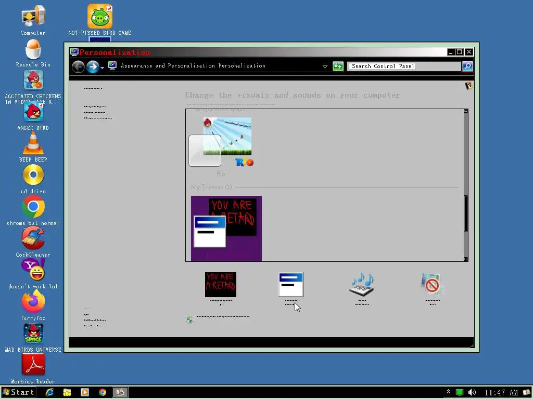
Task: Go forward in Personalization window
Action: pyautogui.click(x=93, y=66)
